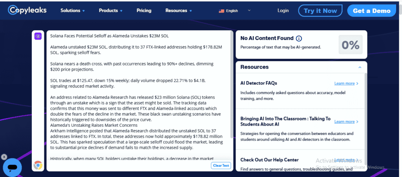Click 'Percentage of text that may be AI-generated'
This screenshot has width=402, height=177.
[x=281, y=47]
